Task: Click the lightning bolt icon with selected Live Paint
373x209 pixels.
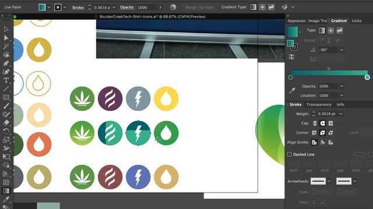Action: [x=138, y=133]
